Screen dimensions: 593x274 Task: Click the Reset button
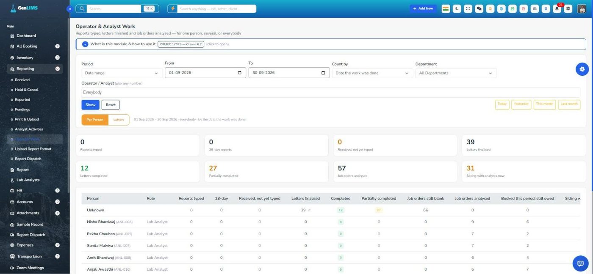[111, 105]
